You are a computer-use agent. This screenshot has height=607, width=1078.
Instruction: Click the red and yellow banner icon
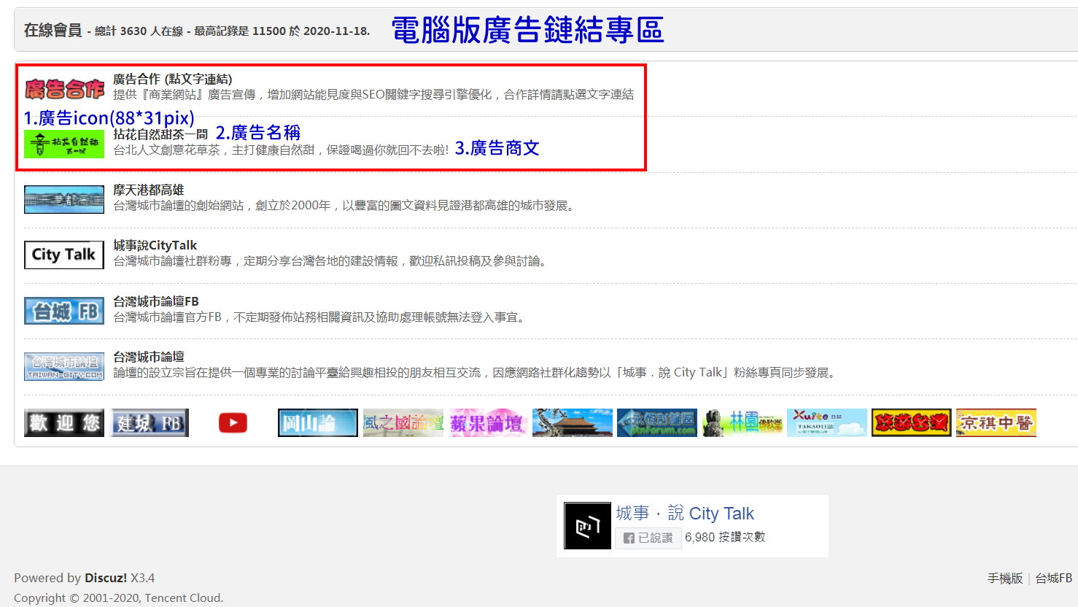[912, 423]
